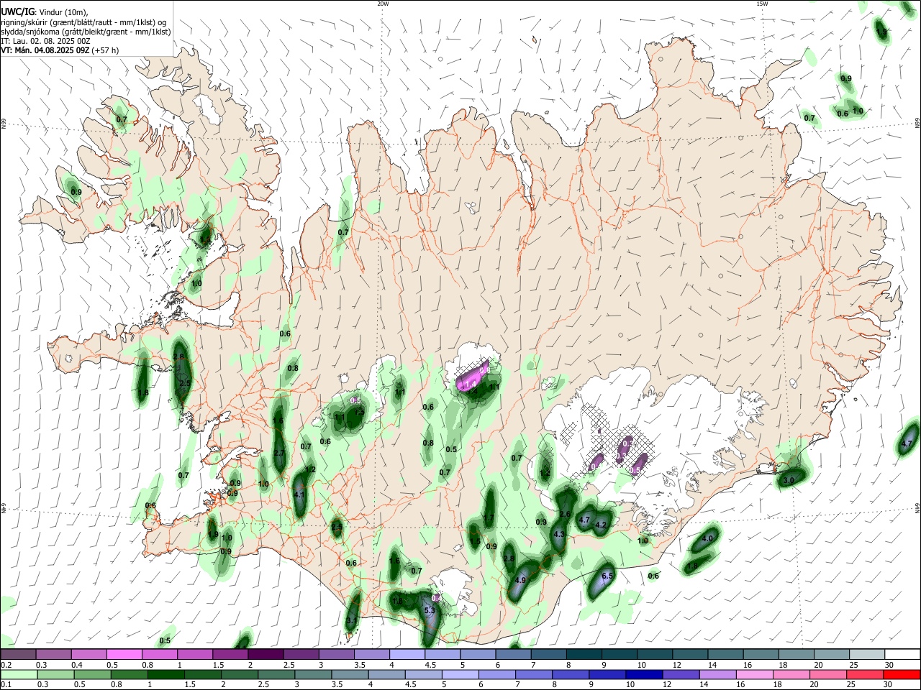Click the 'Vindur (10m)' header text
Image resolution: width=921 pixels, height=690 pixels.
[x=63, y=12]
